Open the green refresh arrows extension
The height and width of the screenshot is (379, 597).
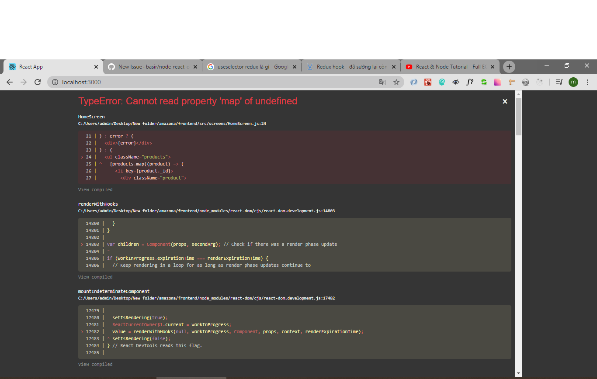[x=484, y=82]
